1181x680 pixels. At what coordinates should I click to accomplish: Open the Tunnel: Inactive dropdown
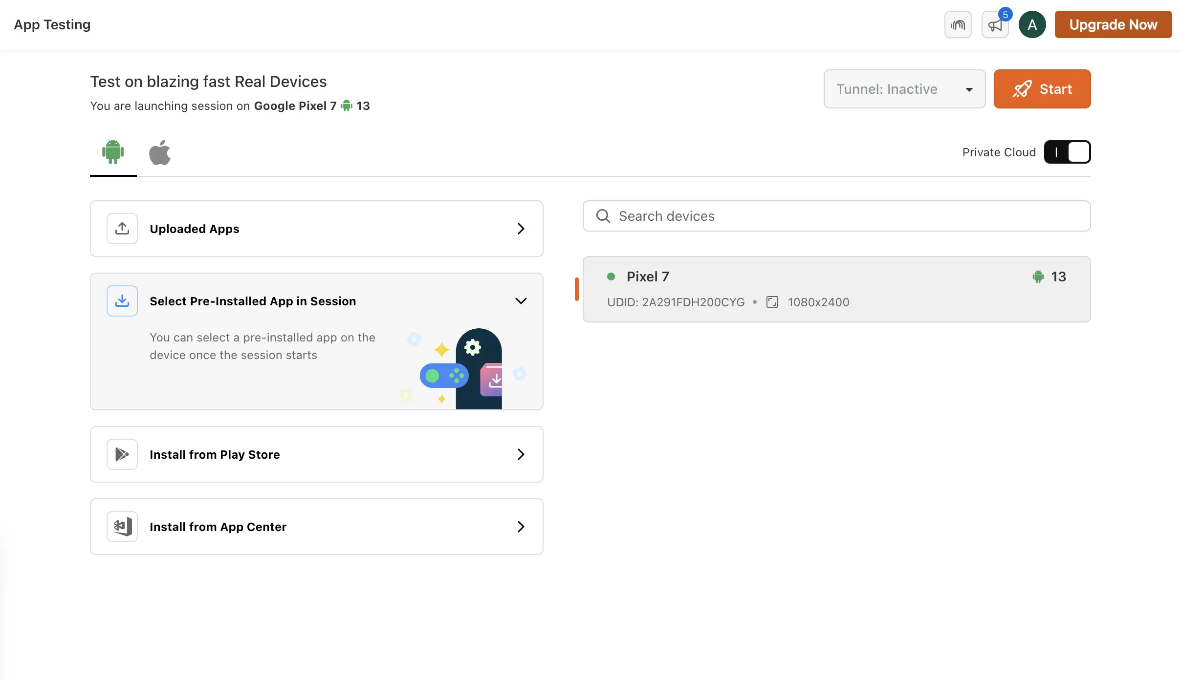[x=904, y=89]
